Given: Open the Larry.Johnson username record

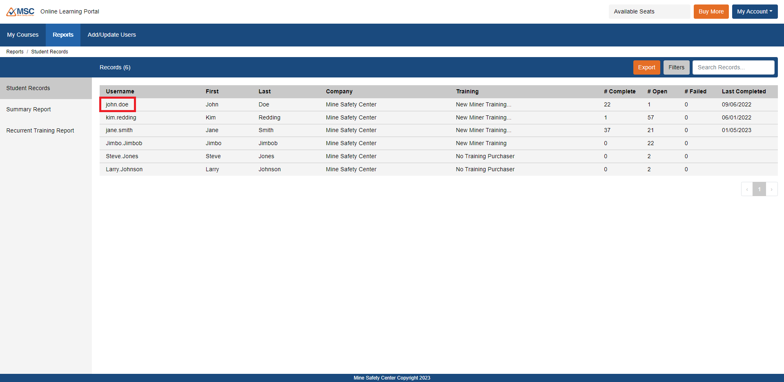Looking at the screenshot, I should [124, 169].
